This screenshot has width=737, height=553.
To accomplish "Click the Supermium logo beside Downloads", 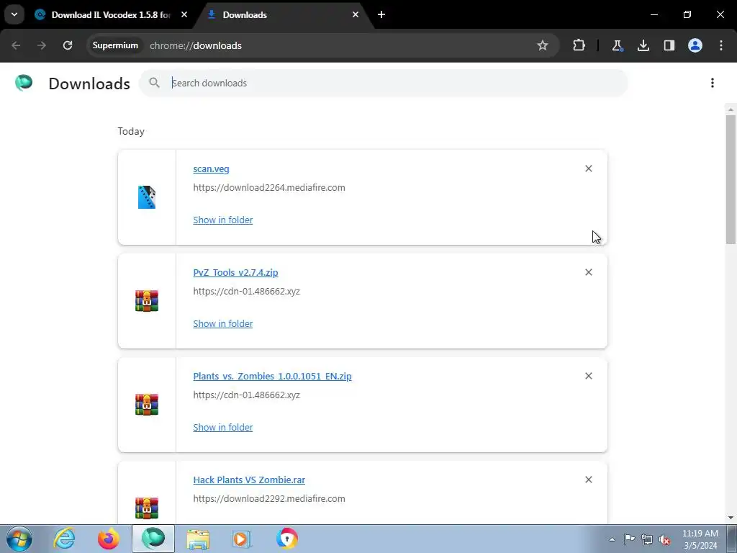I will pyautogui.click(x=24, y=83).
